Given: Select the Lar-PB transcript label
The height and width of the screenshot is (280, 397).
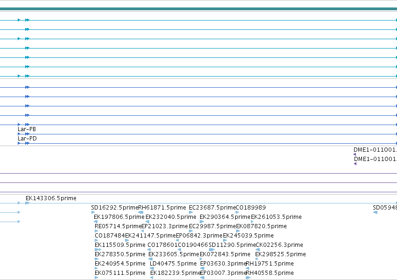Looking at the screenshot, I should point(27,129).
